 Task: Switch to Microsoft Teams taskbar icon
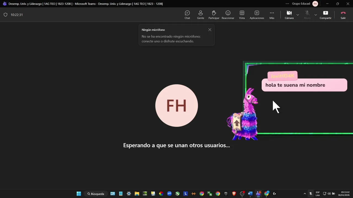258,194
